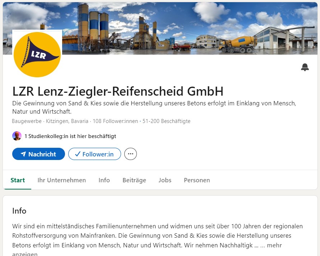The width and height of the screenshot is (320, 256).
Task: Click the paper plane icon in Nachricht
Action: tap(23, 154)
